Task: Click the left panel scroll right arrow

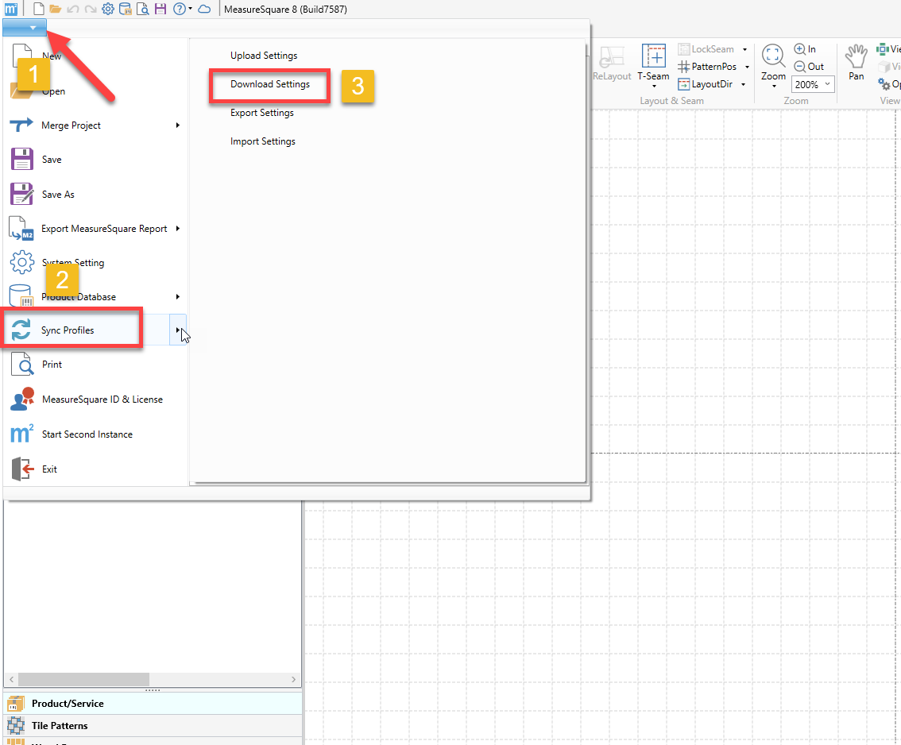Action: pos(294,680)
